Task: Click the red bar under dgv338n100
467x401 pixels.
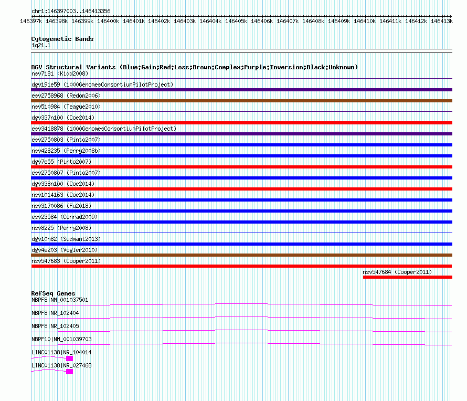Action: (241, 189)
